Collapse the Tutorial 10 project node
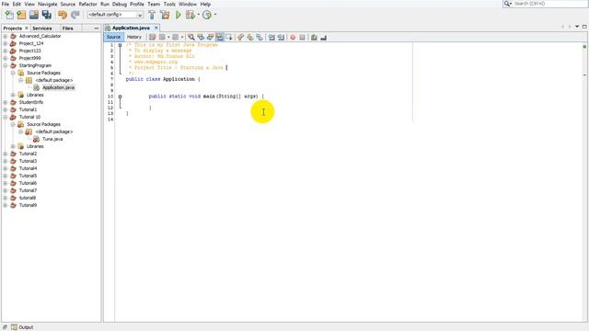 [6, 117]
